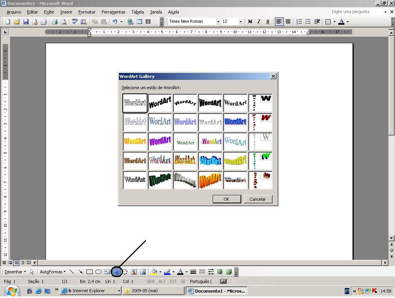
Task: Open the Formatar menu
Action: tap(87, 12)
